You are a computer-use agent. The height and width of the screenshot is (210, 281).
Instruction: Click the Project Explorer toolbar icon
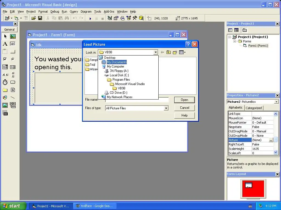pyautogui.click(x=110, y=18)
